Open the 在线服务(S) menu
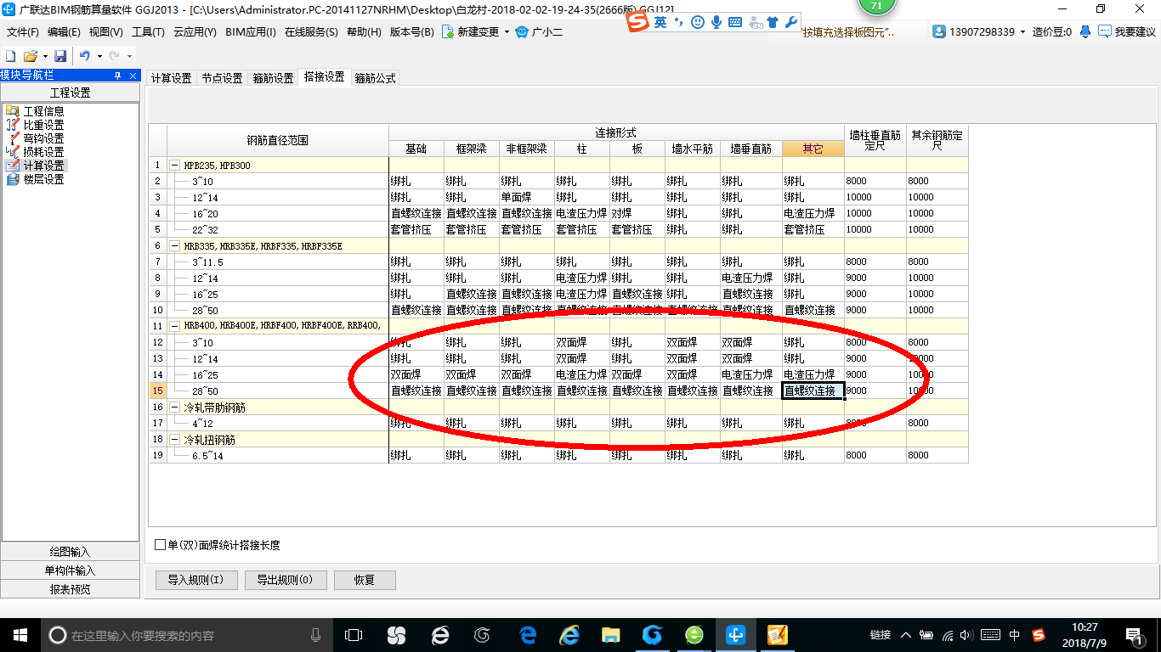 311,32
